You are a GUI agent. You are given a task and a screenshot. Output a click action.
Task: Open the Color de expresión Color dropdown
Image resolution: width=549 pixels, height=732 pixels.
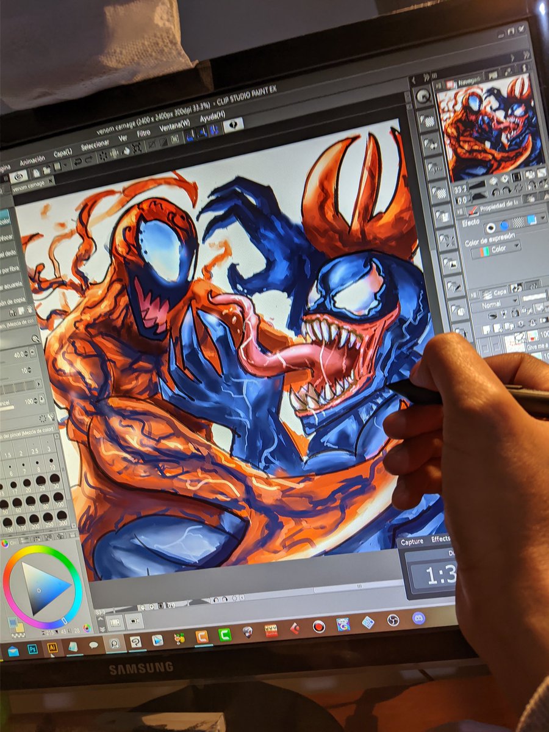click(496, 251)
